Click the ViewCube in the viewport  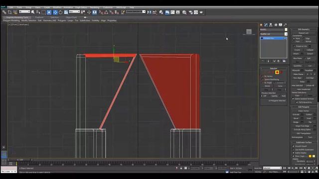click(x=249, y=32)
